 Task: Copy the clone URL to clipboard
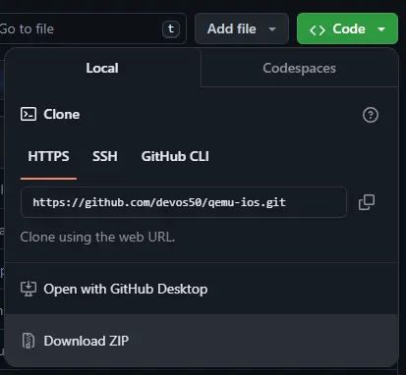(367, 202)
